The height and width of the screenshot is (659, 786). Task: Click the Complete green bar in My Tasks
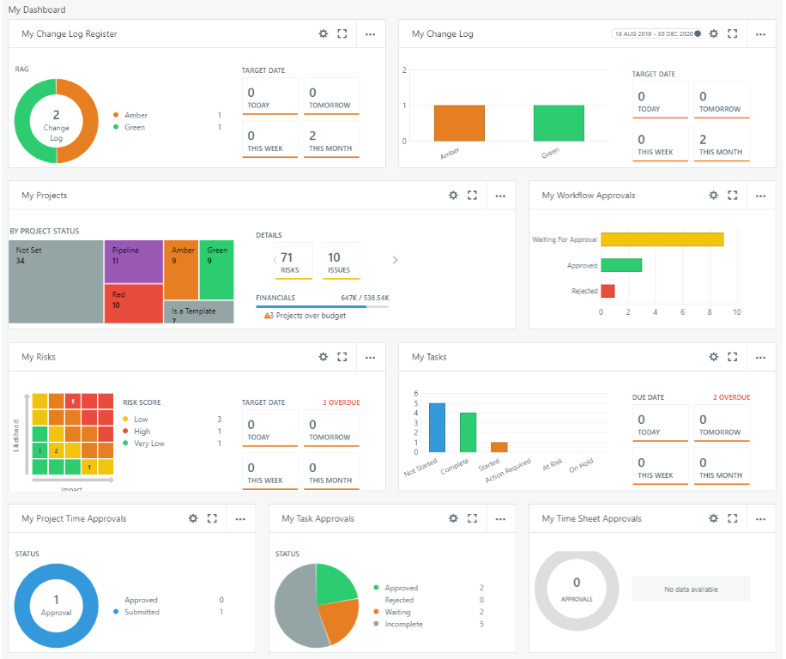click(469, 432)
